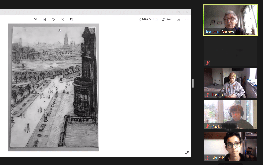Click the Share button in Photos

click(x=167, y=19)
